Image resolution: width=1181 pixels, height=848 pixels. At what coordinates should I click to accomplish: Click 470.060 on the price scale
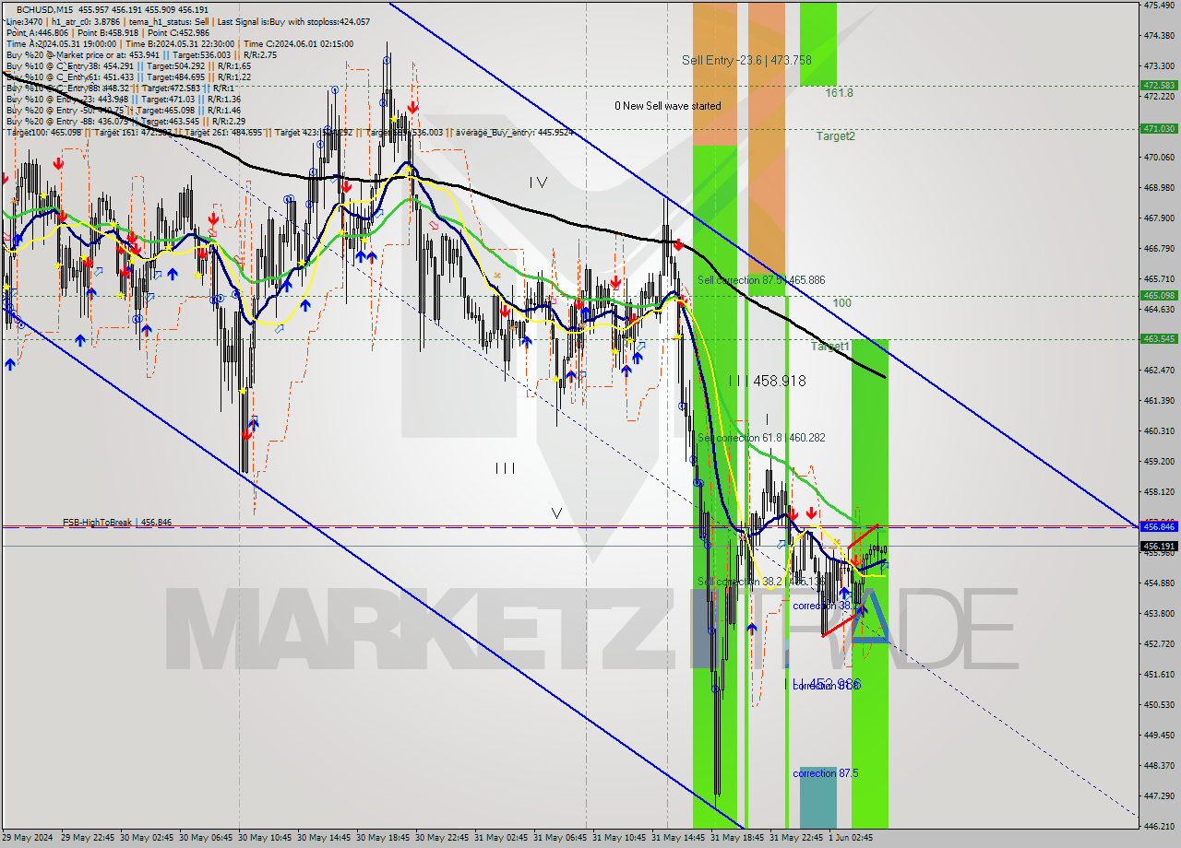[x=1158, y=158]
